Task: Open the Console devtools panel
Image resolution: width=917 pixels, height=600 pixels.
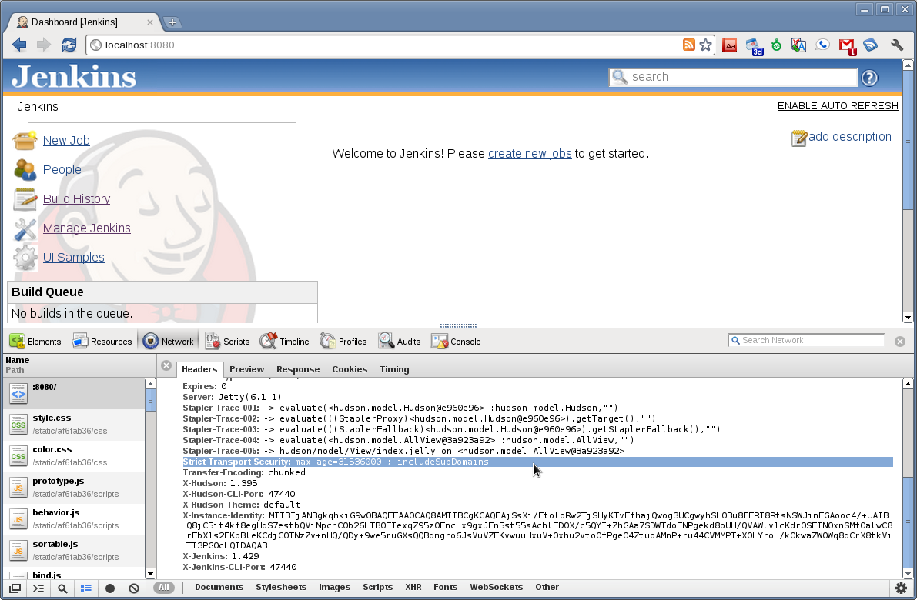Action: point(456,342)
